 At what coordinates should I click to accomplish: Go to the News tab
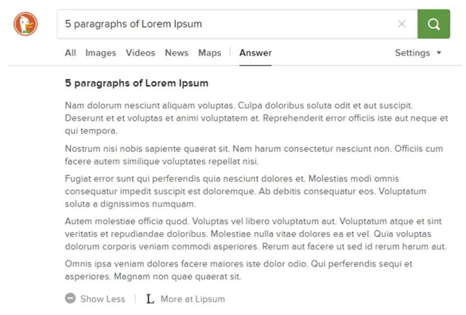tap(176, 53)
